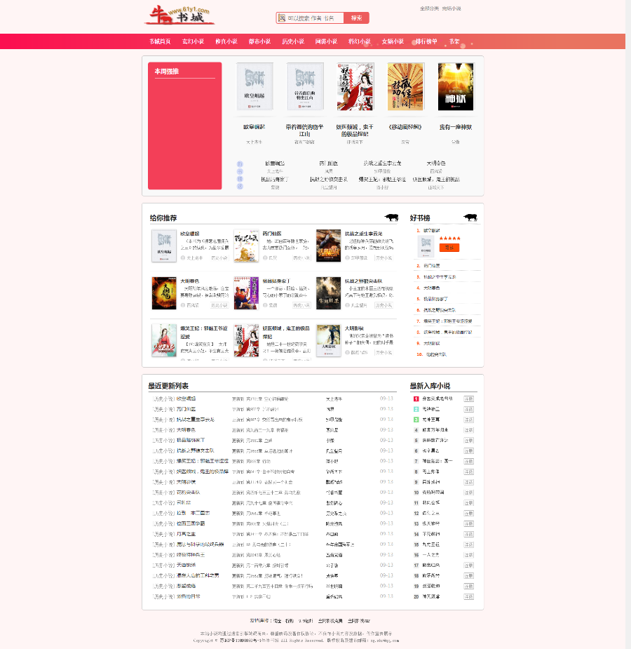Open rank 10 in the 好书榜 list
Screen dimensions: 631x649
point(436,354)
